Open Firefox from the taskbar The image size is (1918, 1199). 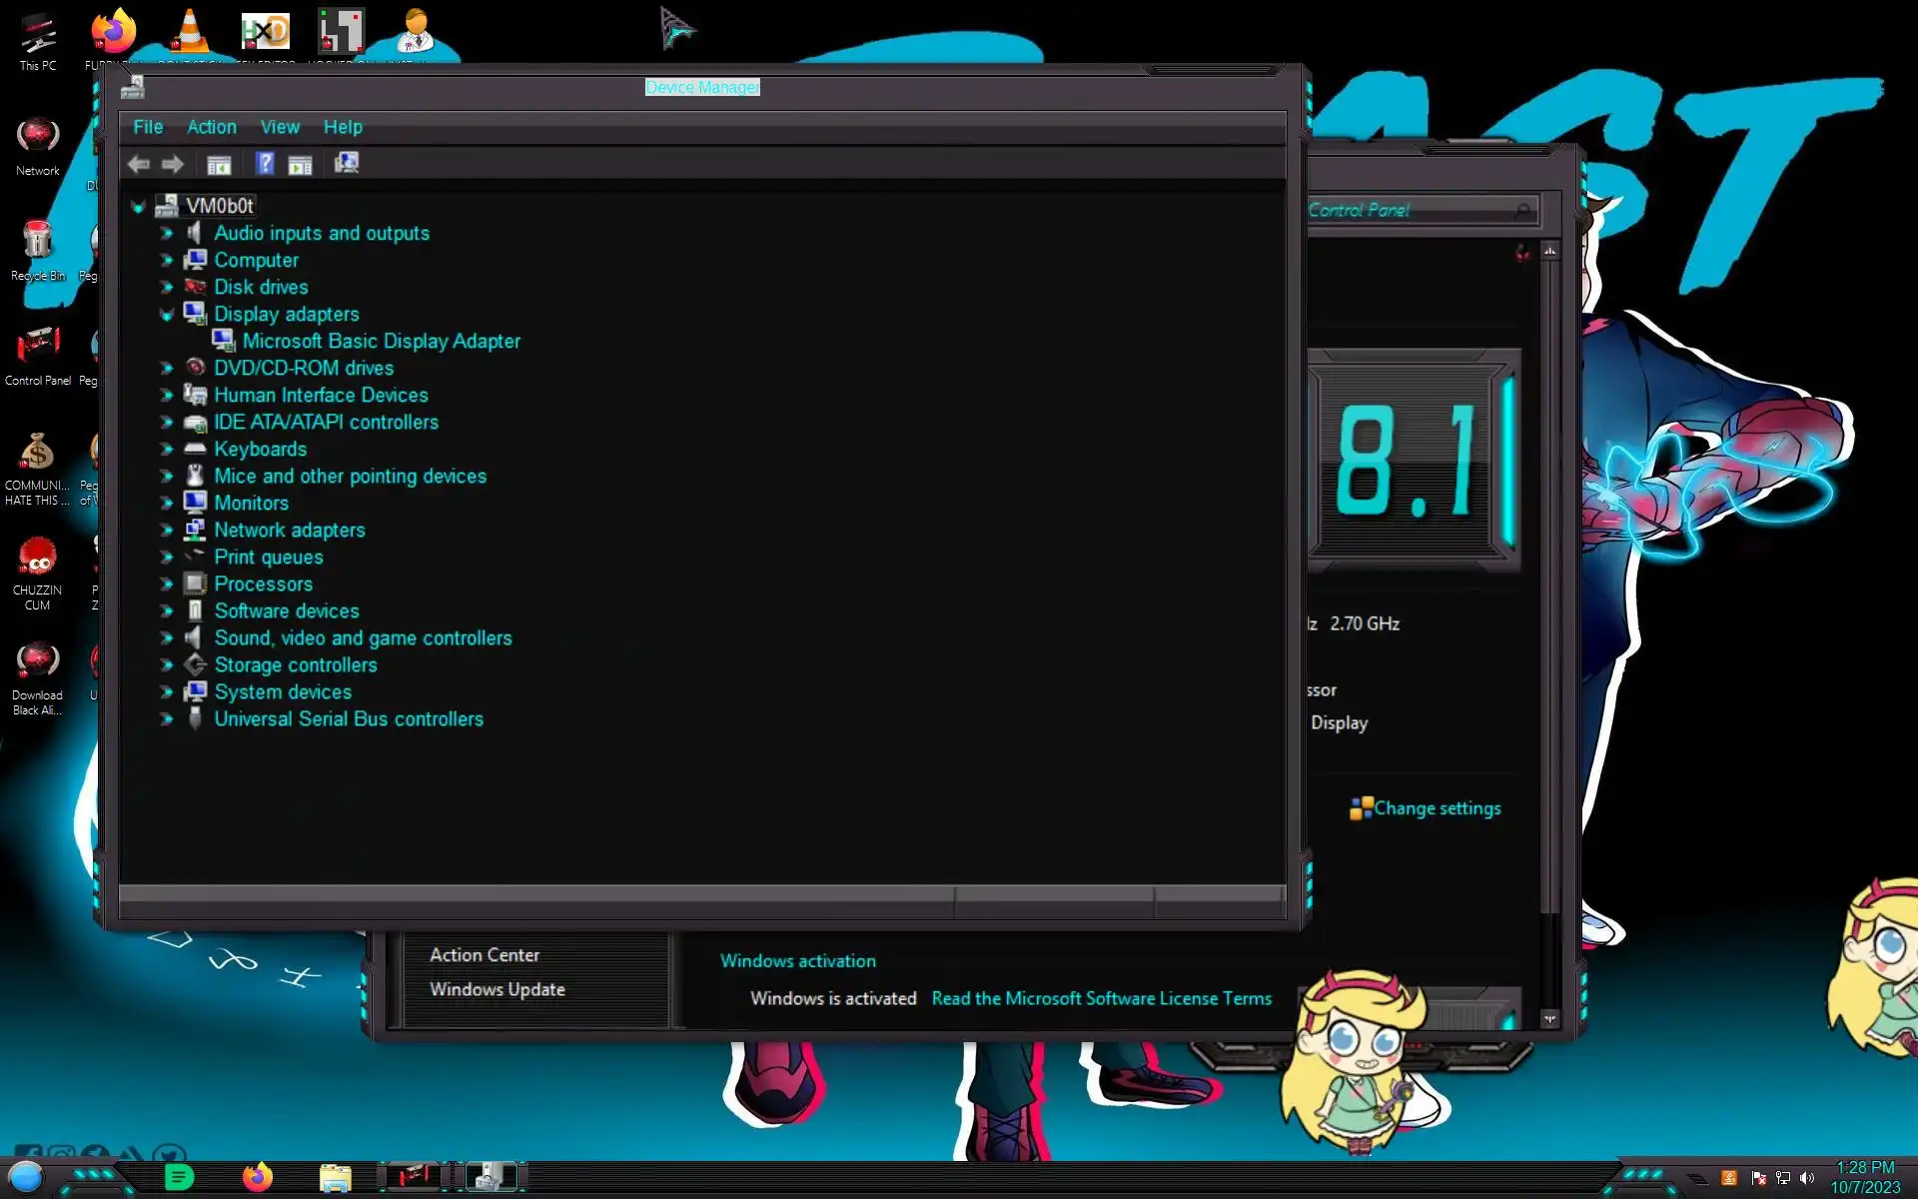[x=258, y=1177]
